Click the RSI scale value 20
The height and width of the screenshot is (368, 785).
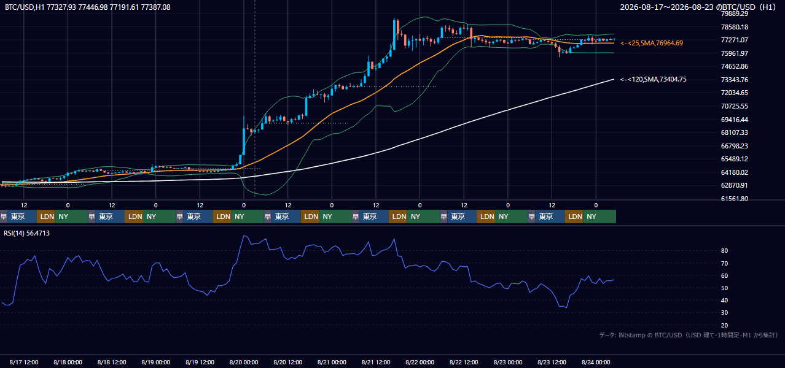[724, 325]
